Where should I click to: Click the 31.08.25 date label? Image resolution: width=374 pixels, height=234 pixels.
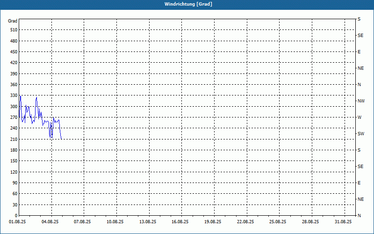point(343,222)
